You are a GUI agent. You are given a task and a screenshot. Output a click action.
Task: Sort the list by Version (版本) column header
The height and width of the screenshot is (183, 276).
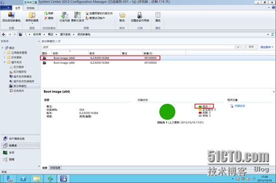click(105, 53)
